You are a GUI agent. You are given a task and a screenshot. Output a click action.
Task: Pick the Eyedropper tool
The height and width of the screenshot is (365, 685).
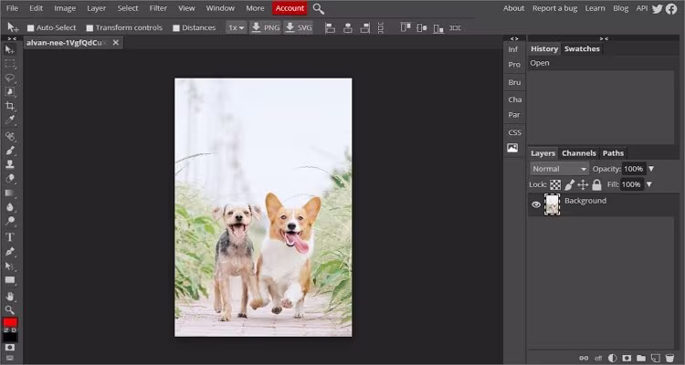11,120
